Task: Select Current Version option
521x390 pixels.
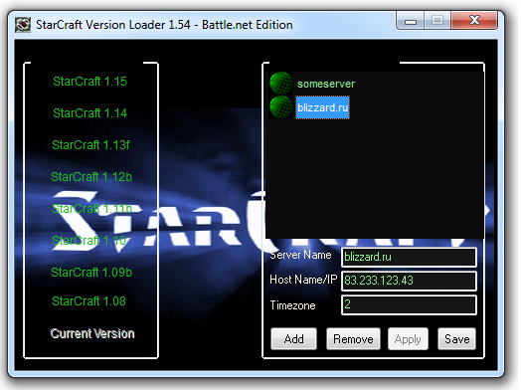Action: click(92, 333)
